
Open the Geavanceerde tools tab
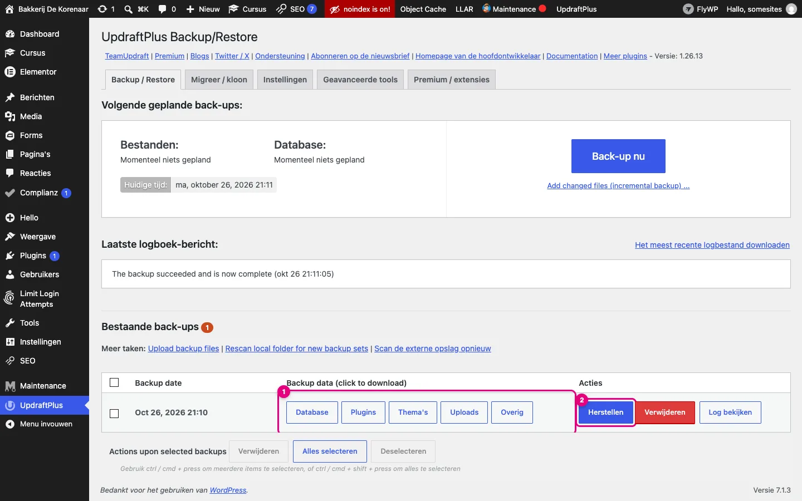click(360, 80)
